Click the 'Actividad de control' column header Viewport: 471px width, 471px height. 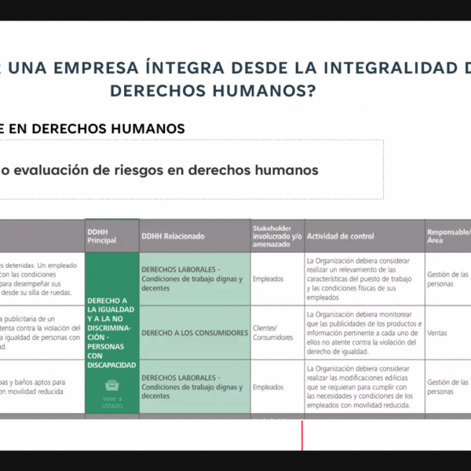(341, 236)
